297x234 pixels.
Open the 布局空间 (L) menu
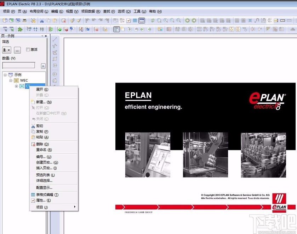coord(39,11)
